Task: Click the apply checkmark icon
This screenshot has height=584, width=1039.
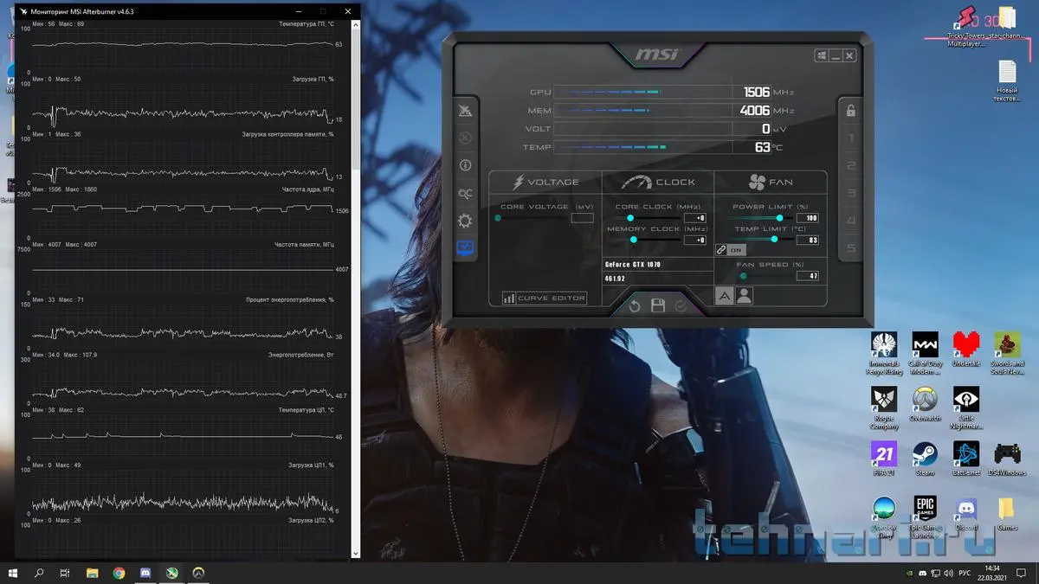Action: tap(681, 305)
